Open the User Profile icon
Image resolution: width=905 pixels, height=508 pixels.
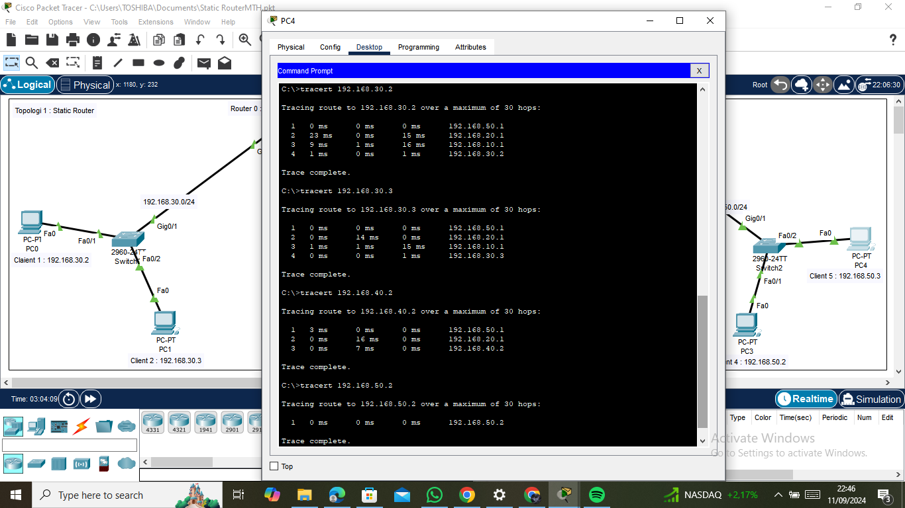114,40
